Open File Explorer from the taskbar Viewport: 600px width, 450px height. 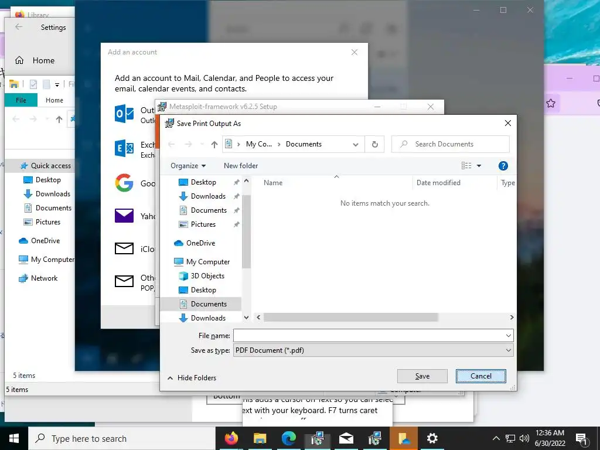[260, 438]
